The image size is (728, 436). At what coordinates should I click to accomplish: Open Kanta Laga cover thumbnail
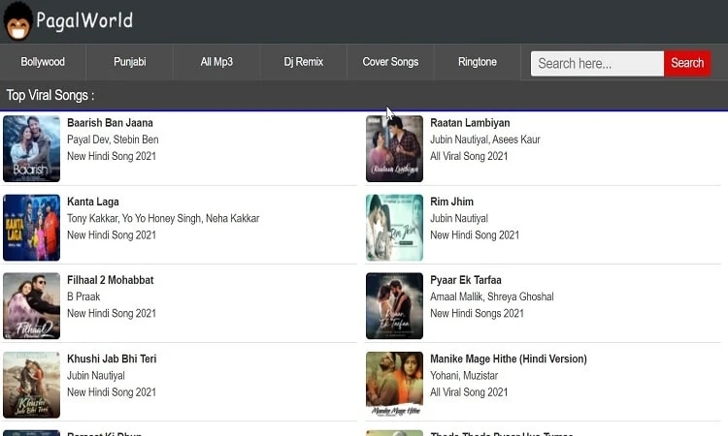click(32, 228)
